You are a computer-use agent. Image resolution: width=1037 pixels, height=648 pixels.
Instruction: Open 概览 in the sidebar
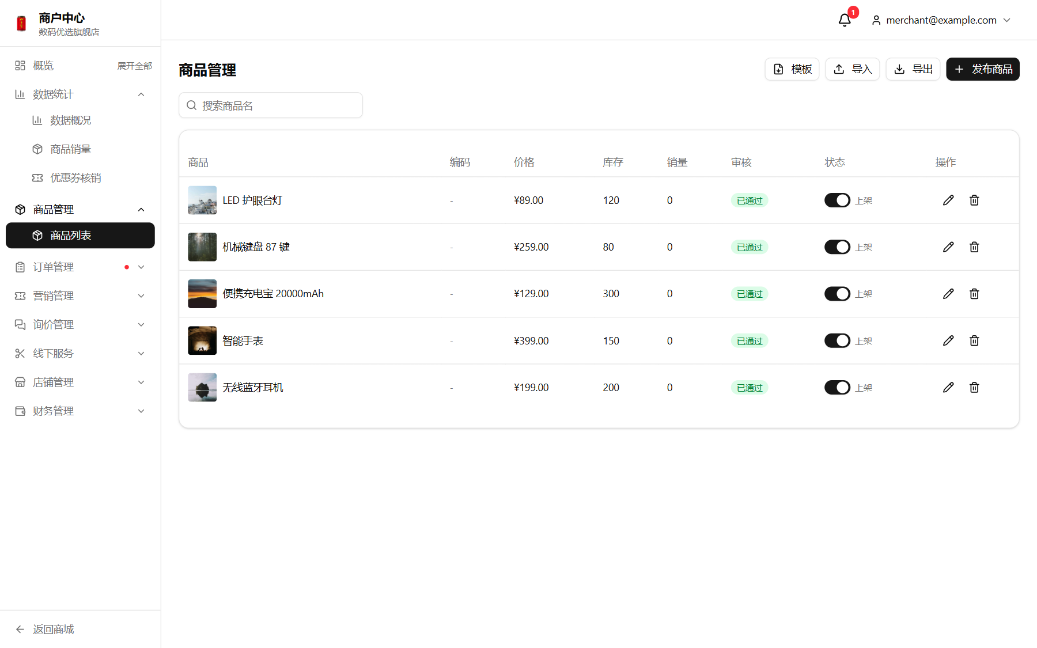pyautogui.click(x=43, y=66)
